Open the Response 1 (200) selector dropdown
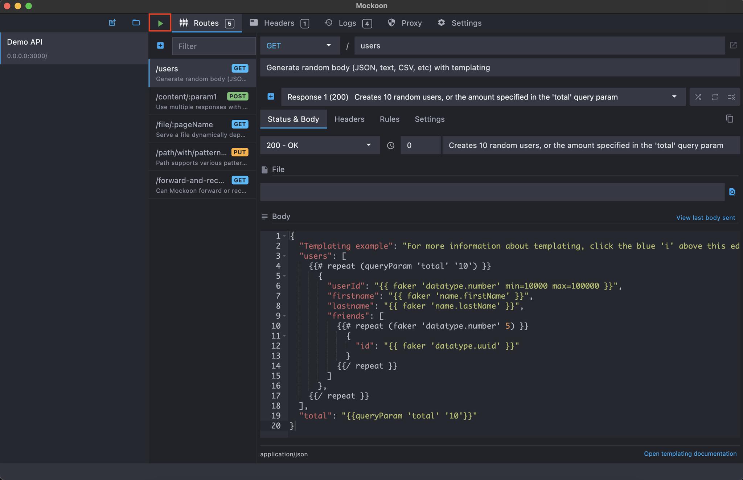Viewport: 743px width, 480px height. tap(483, 97)
